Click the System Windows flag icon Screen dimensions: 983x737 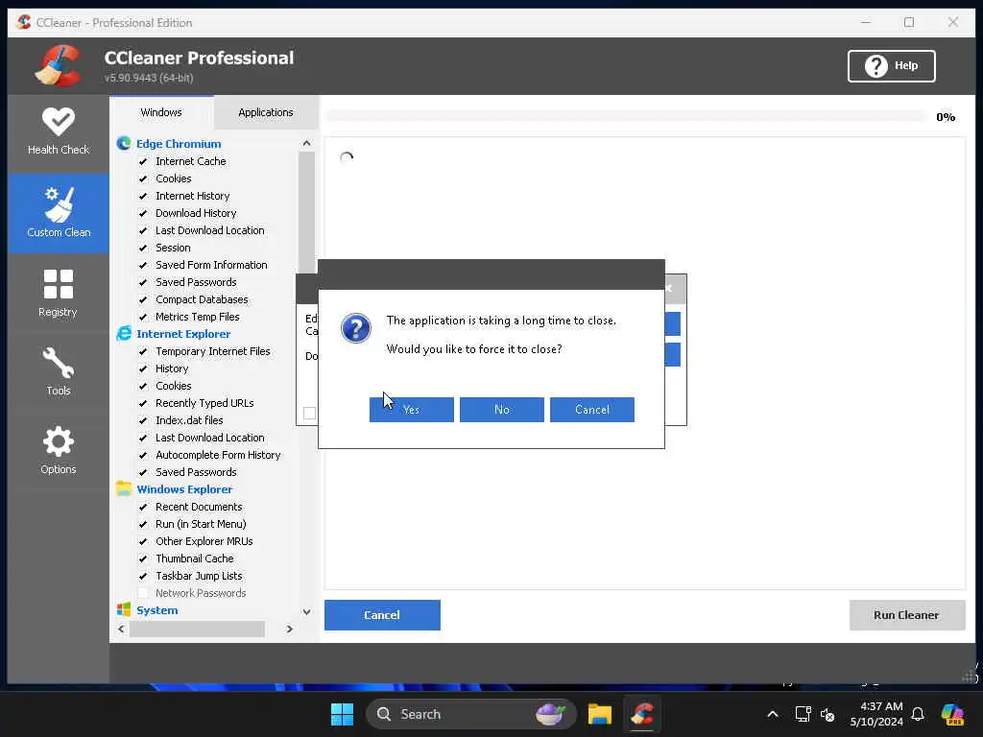coord(124,609)
